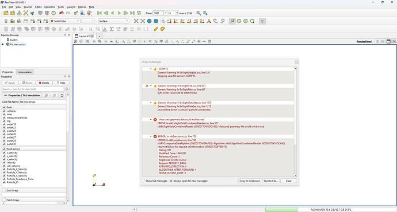397x212 pixels.
Task: Click the Output Messages vertical scrollbar
Action: pyautogui.click(x=295, y=122)
